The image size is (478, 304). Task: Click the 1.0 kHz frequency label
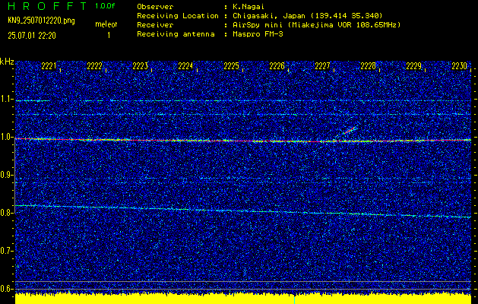[6, 137]
